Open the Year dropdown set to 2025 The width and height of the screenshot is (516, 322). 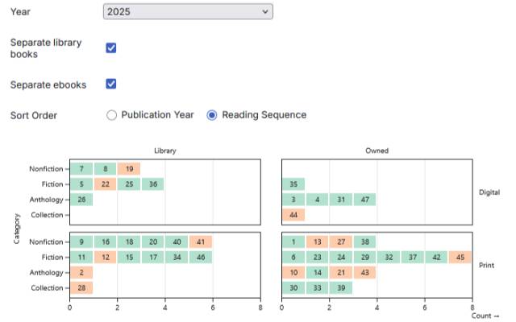[x=188, y=12]
